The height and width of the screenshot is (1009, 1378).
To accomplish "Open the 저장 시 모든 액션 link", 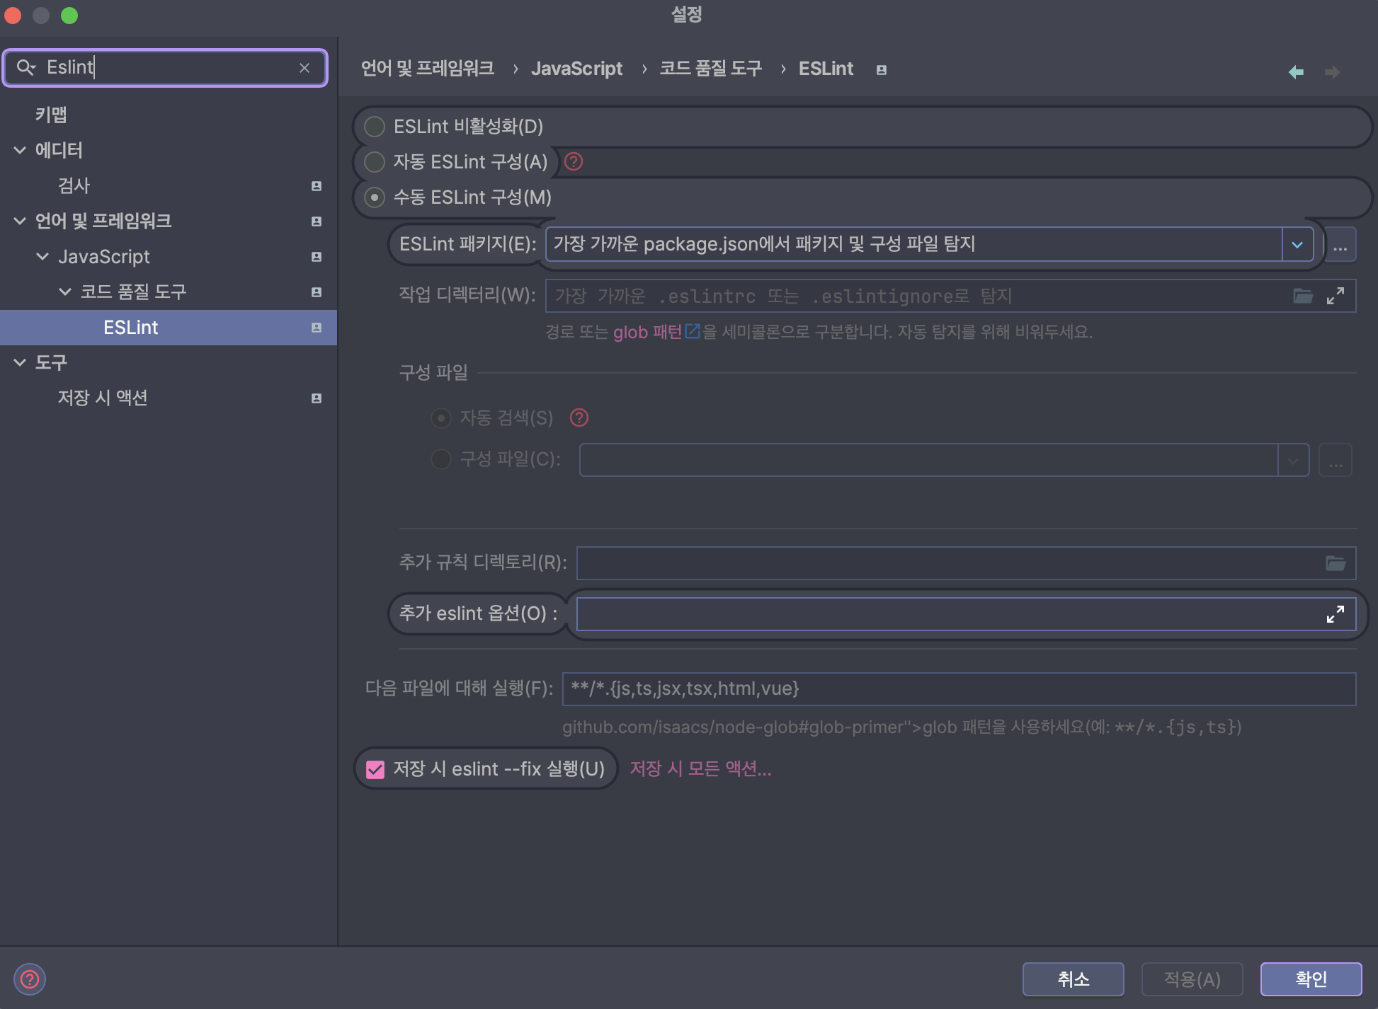I will [700, 768].
